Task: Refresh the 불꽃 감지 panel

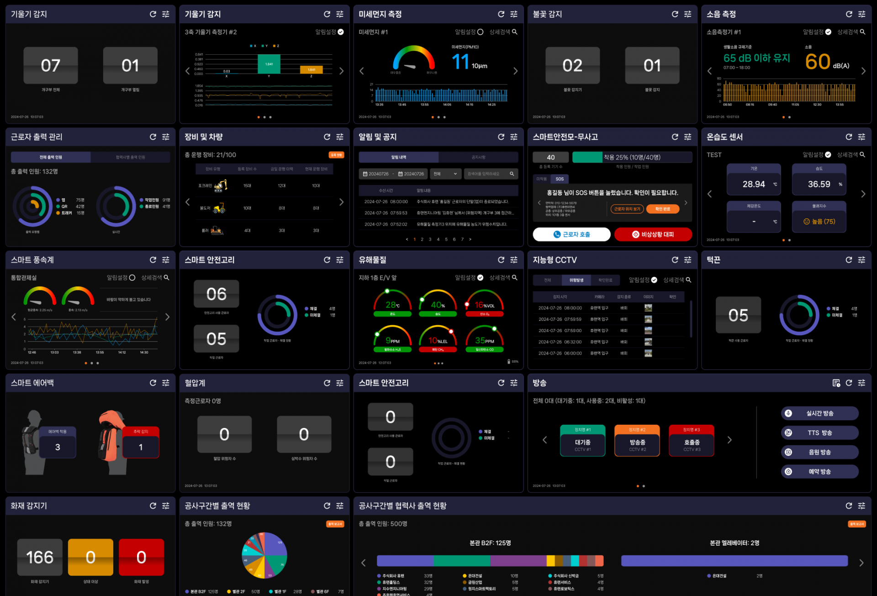Action: [675, 14]
